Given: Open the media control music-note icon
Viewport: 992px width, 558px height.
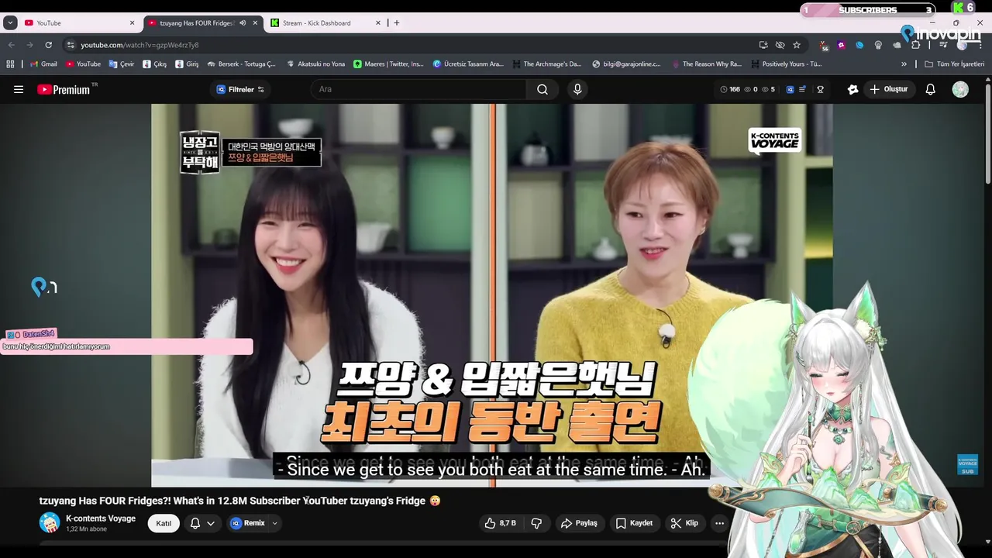Looking at the screenshot, I should click(x=943, y=45).
